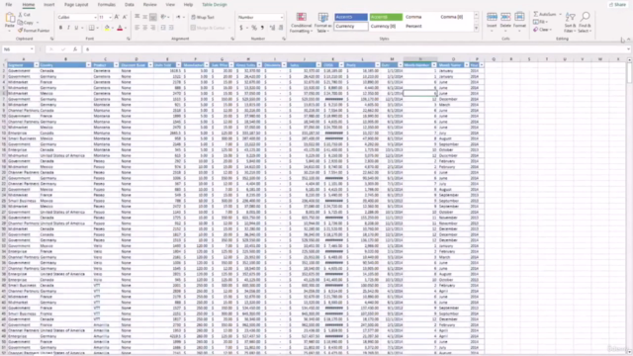Open the Name Box dropdown arrow
The width and height of the screenshot is (633, 356).
(32, 49)
